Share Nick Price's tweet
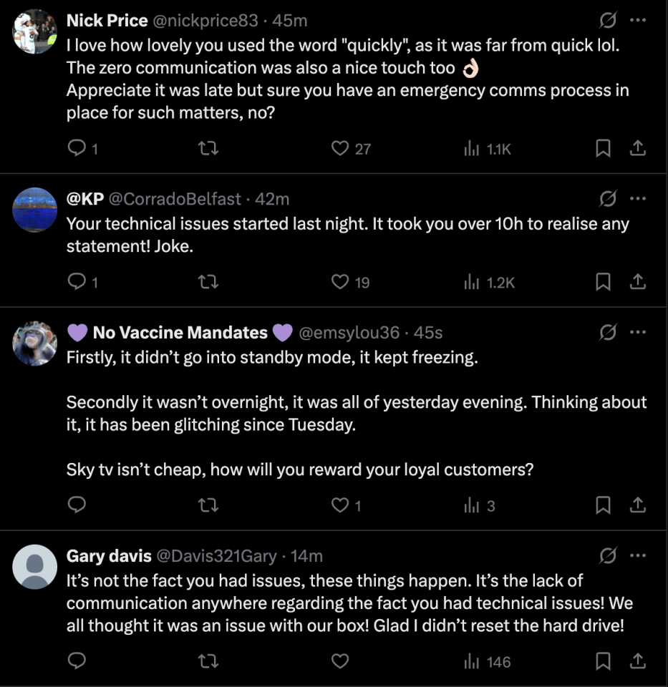The image size is (668, 687). [x=638, y=148]
